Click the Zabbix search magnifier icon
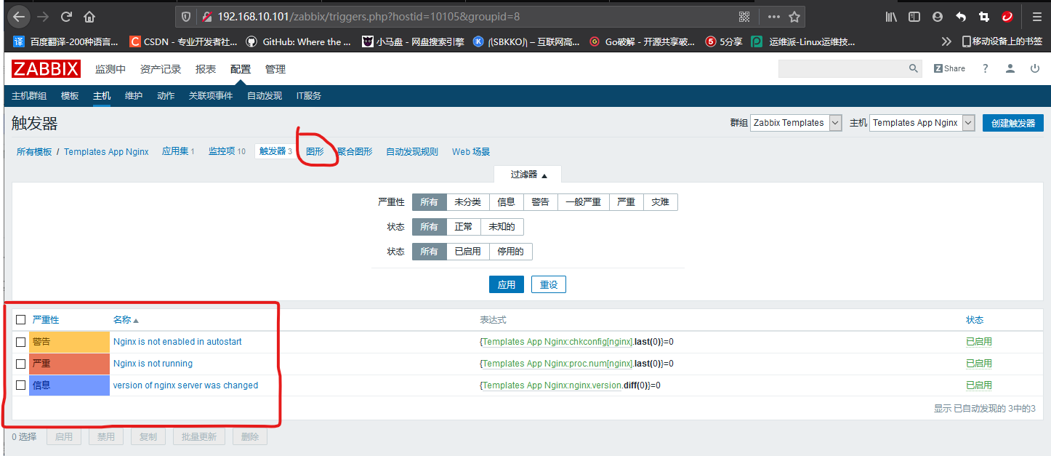This screenshot has height=456, width=1051. point(914,68)
